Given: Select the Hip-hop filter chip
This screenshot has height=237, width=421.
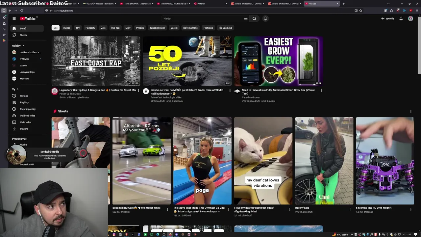Looking at the screenshot, I should tap(115, 28).
